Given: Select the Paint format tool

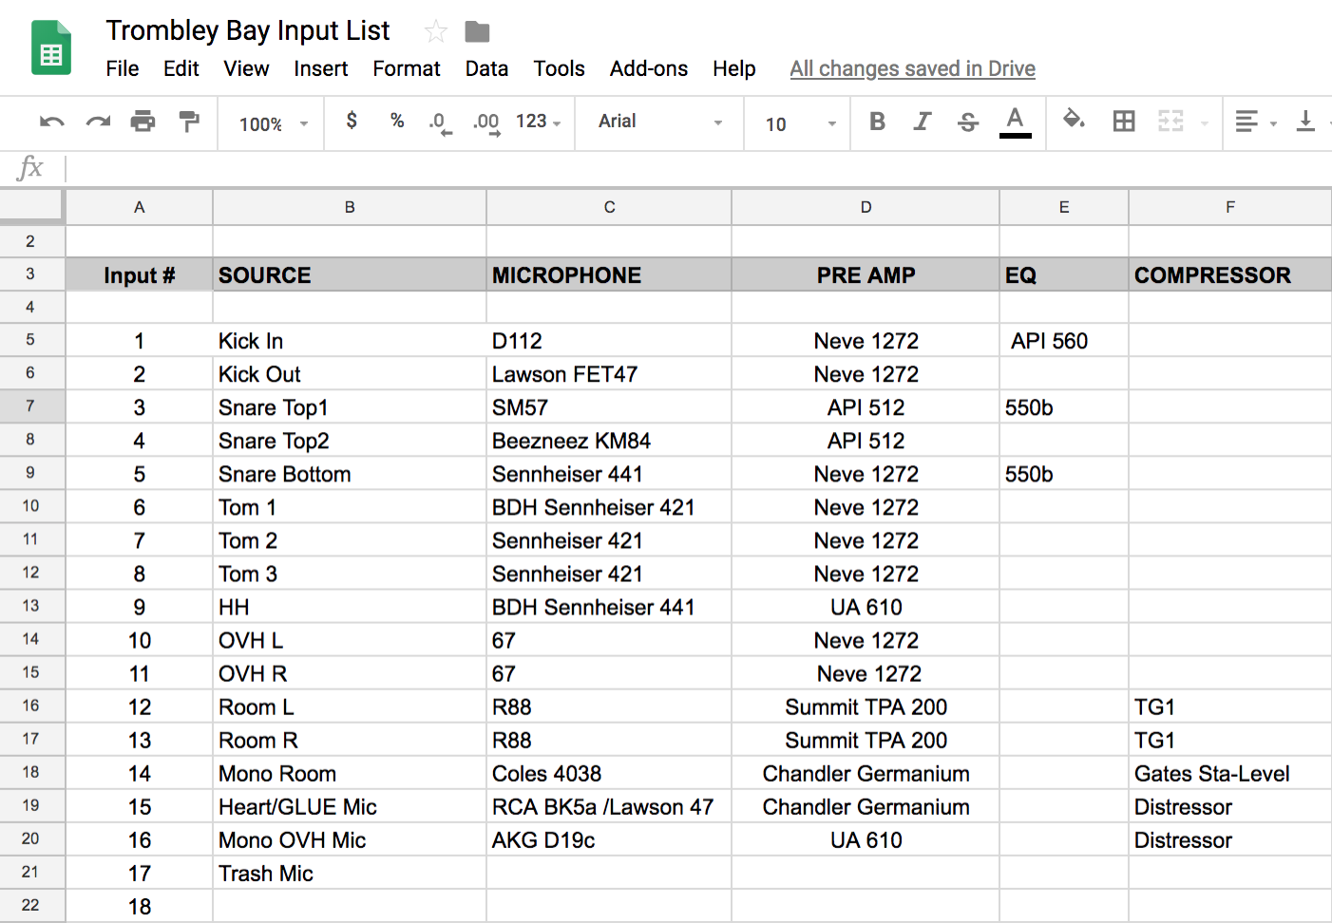Looking at the screenshot, I should [x=188, y=122].
